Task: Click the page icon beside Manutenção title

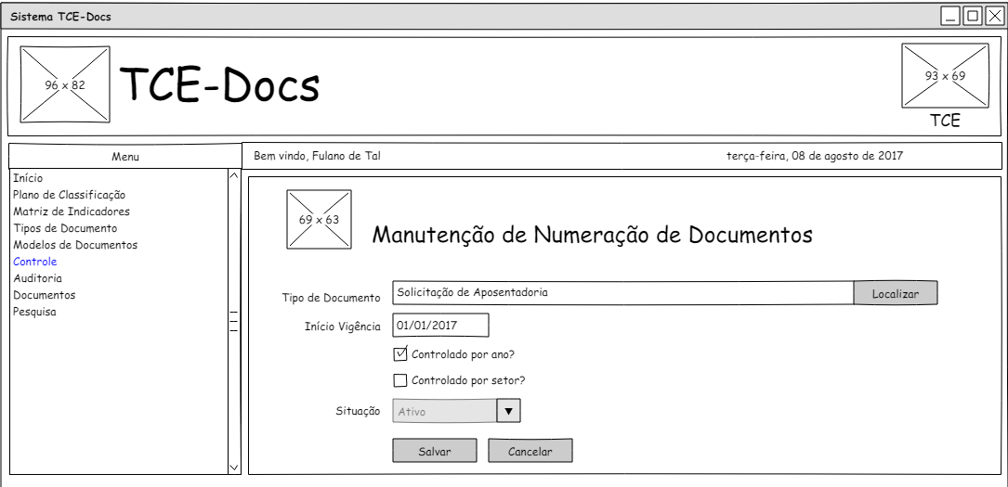Action: click(x=319, y=220)
